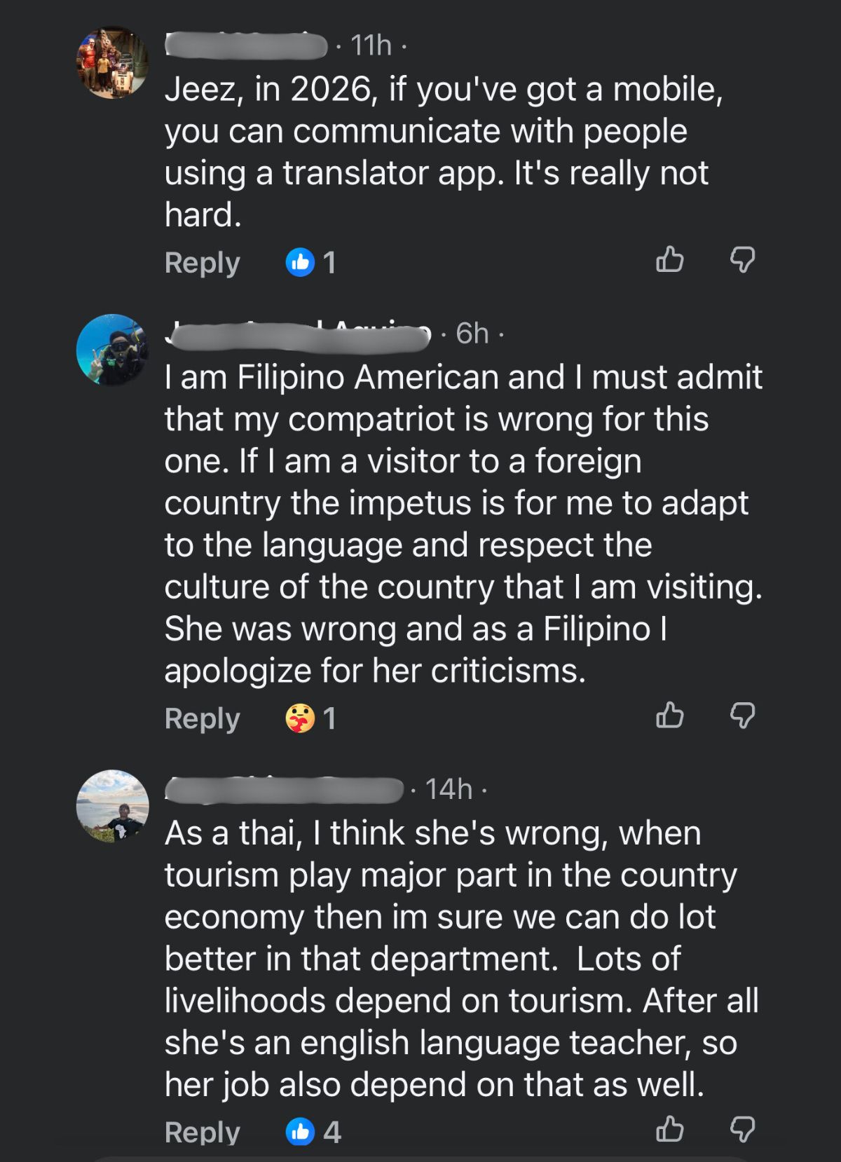
Task: Reply to the translator app comment
Action: (x=202, y=263)
